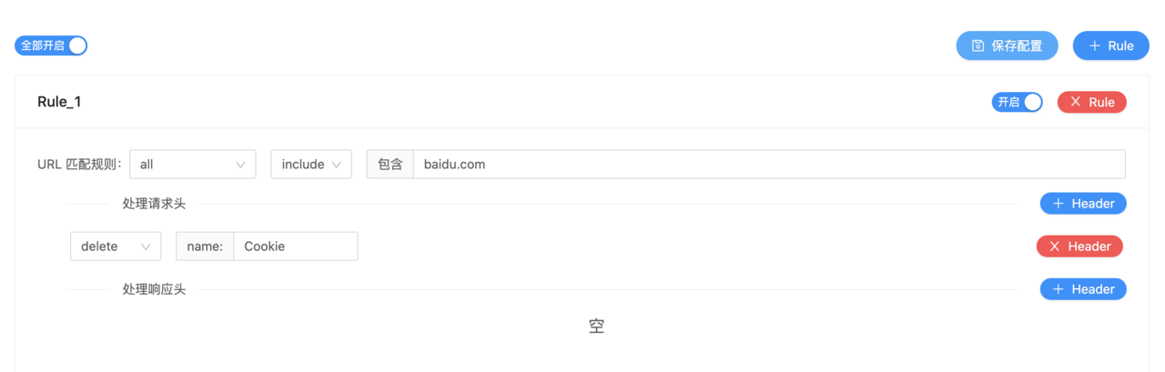Save configuration with 保存配置 button
The height and width of the screenshot is (372, 1165).
[1007, 45]
